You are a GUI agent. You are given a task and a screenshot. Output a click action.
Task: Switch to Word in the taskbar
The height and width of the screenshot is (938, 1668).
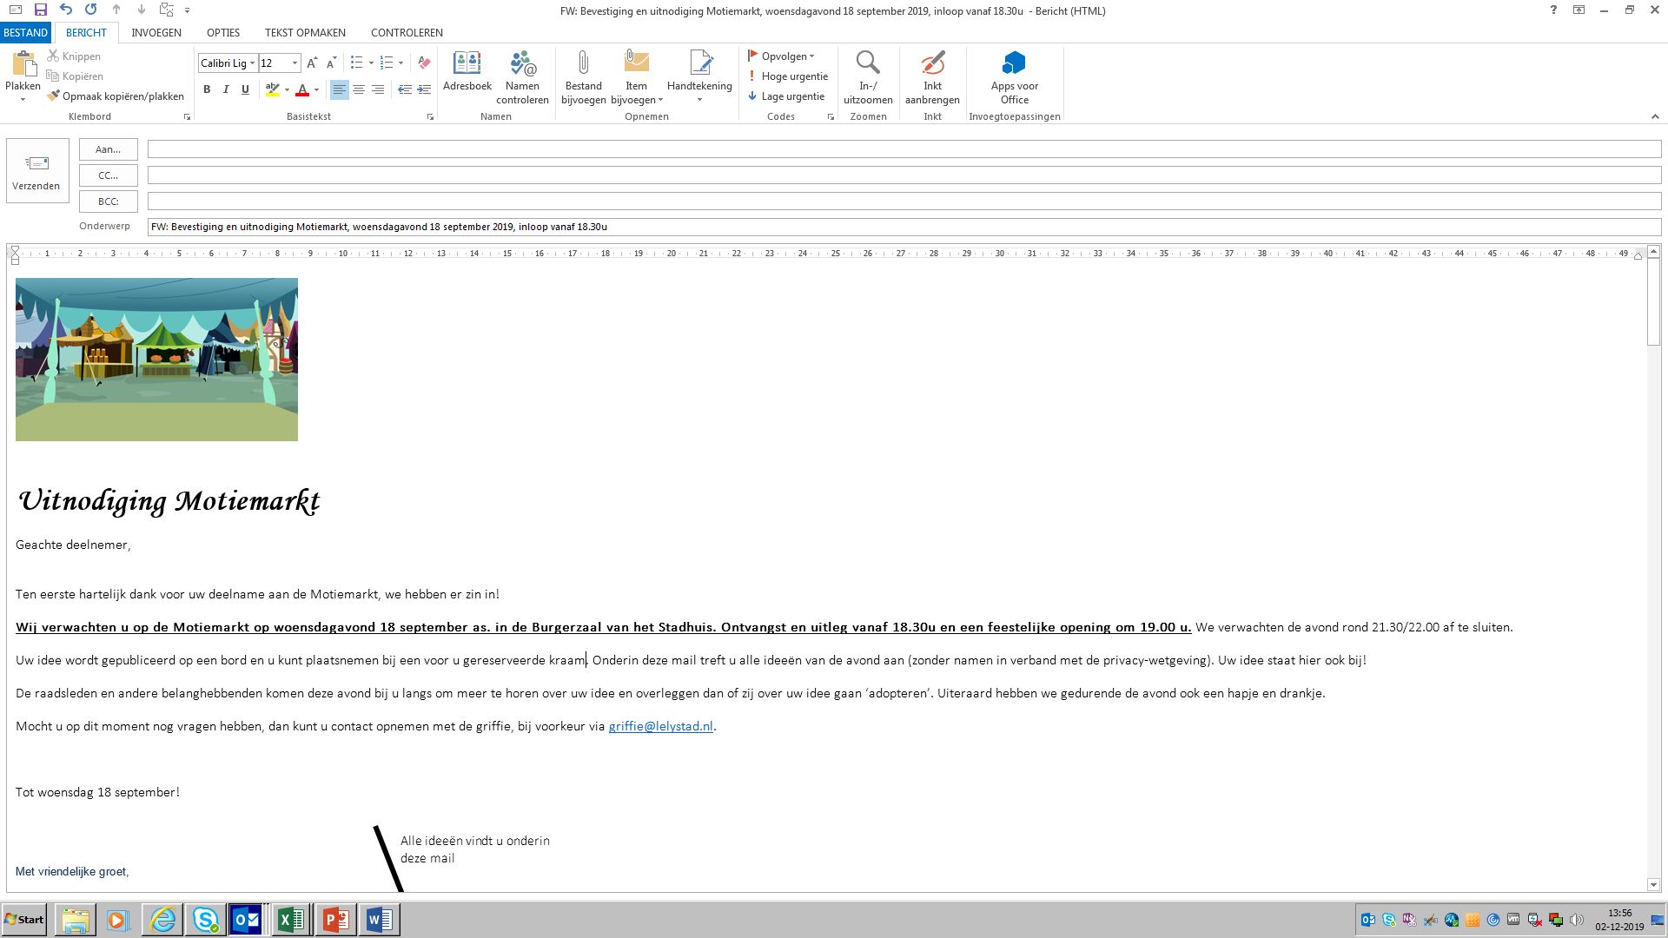[379, 920]
